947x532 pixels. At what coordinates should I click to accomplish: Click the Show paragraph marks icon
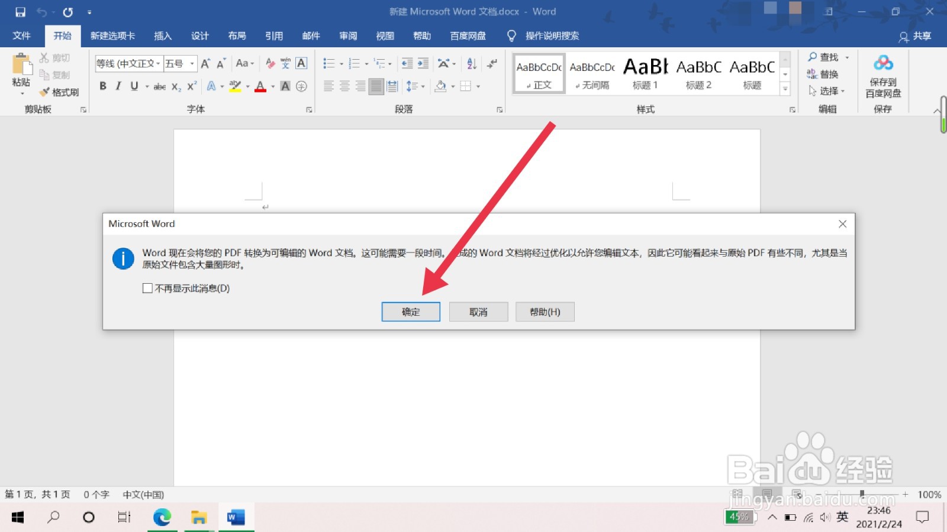(492, 63)
